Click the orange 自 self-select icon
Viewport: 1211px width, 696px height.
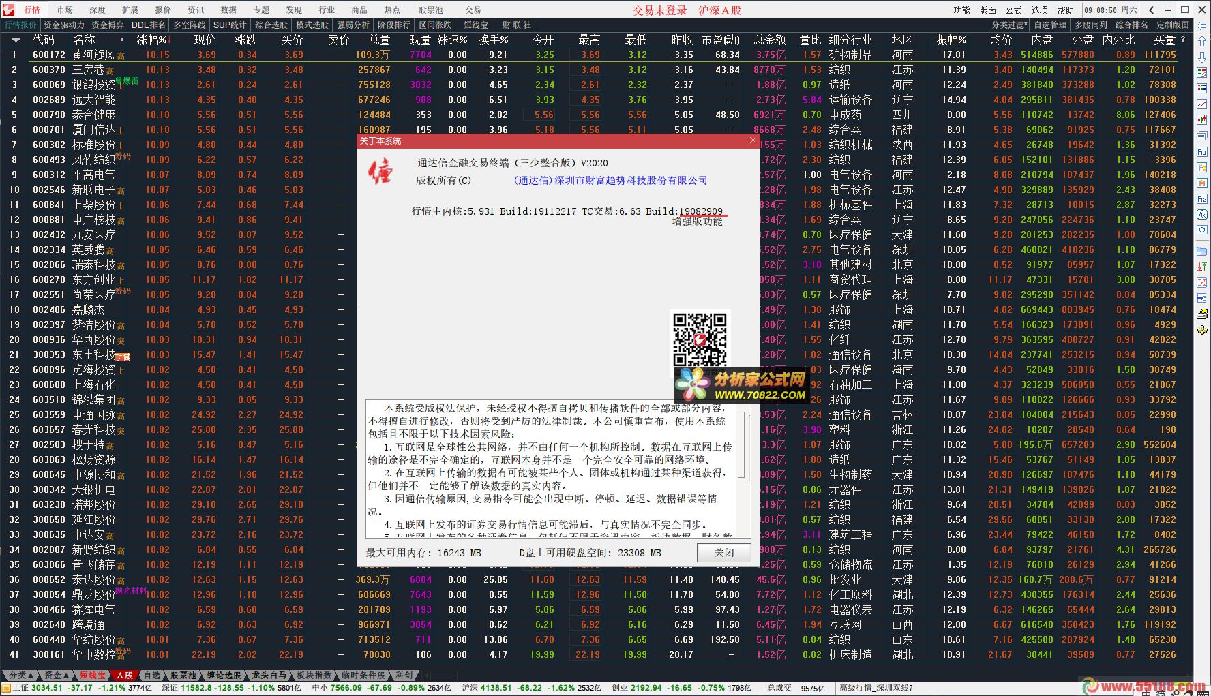tap(1201, 183)
